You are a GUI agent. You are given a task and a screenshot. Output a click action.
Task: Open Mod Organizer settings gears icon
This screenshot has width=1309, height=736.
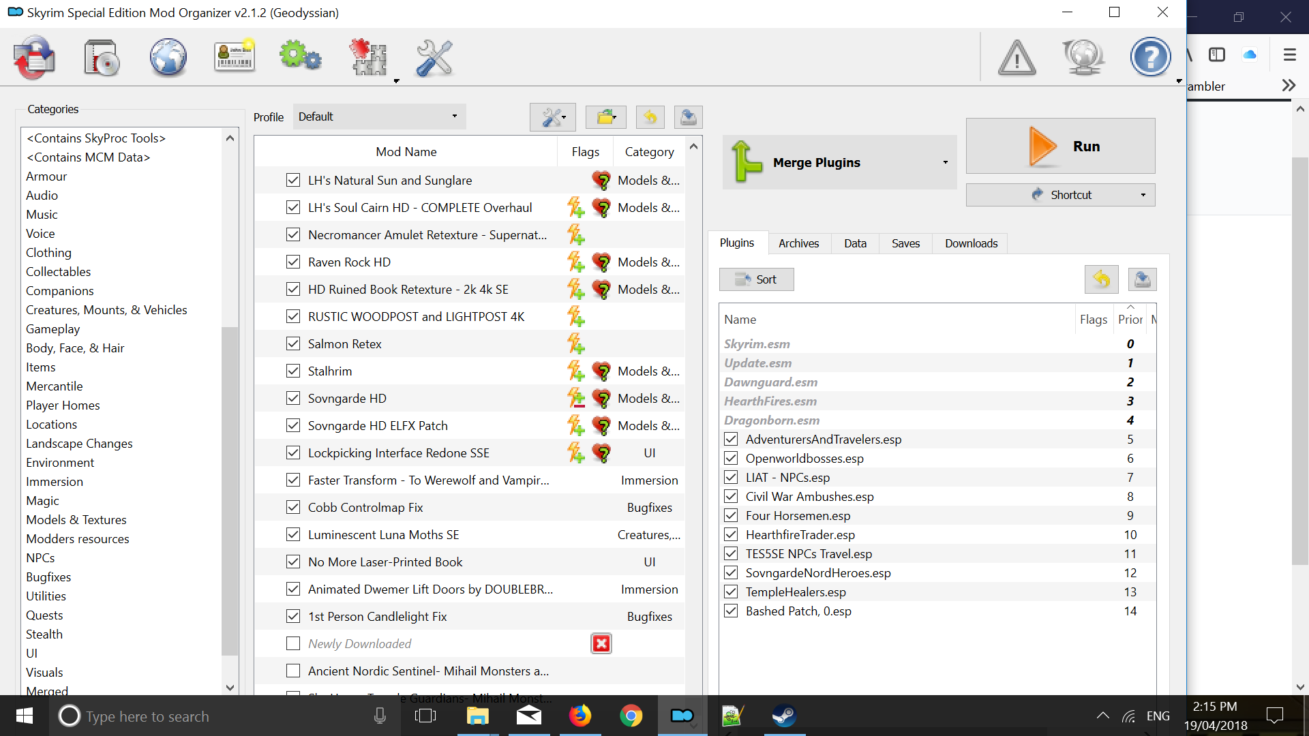coord(301,57)
